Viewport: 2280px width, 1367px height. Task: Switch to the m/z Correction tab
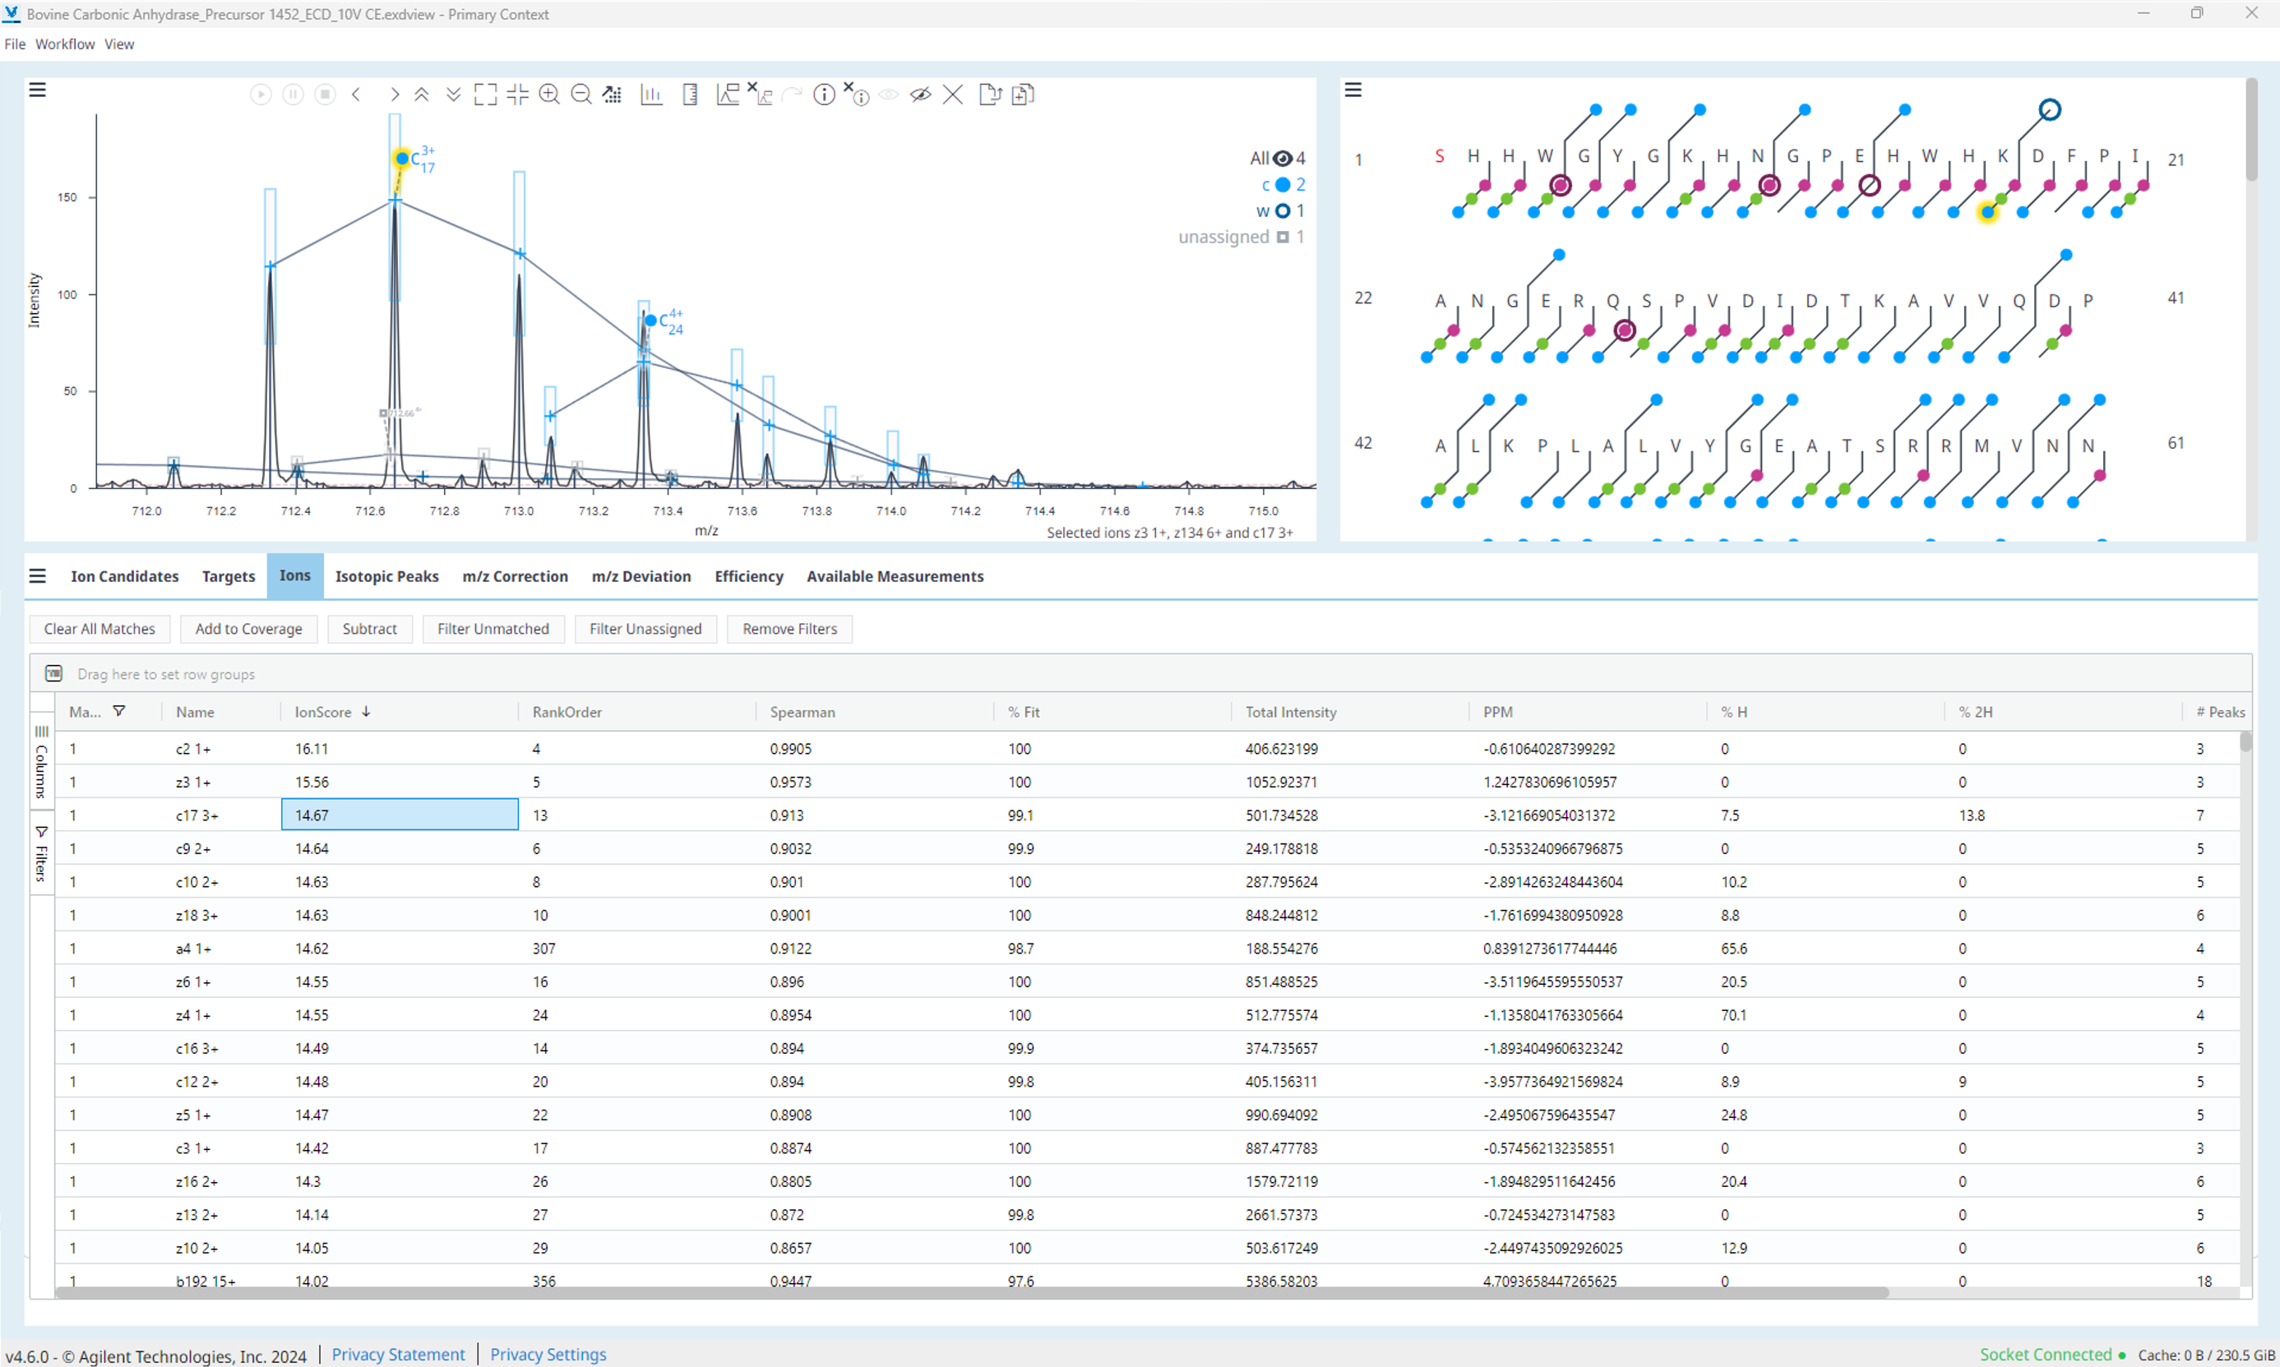point(515,575)
